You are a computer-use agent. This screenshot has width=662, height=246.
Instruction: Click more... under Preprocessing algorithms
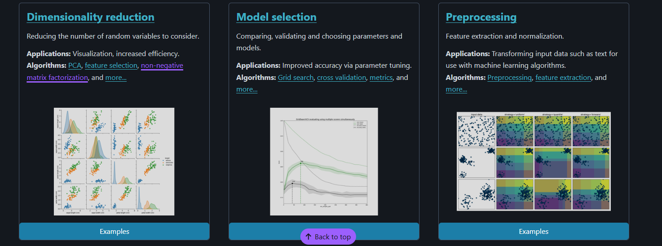(x=456, y=89)
